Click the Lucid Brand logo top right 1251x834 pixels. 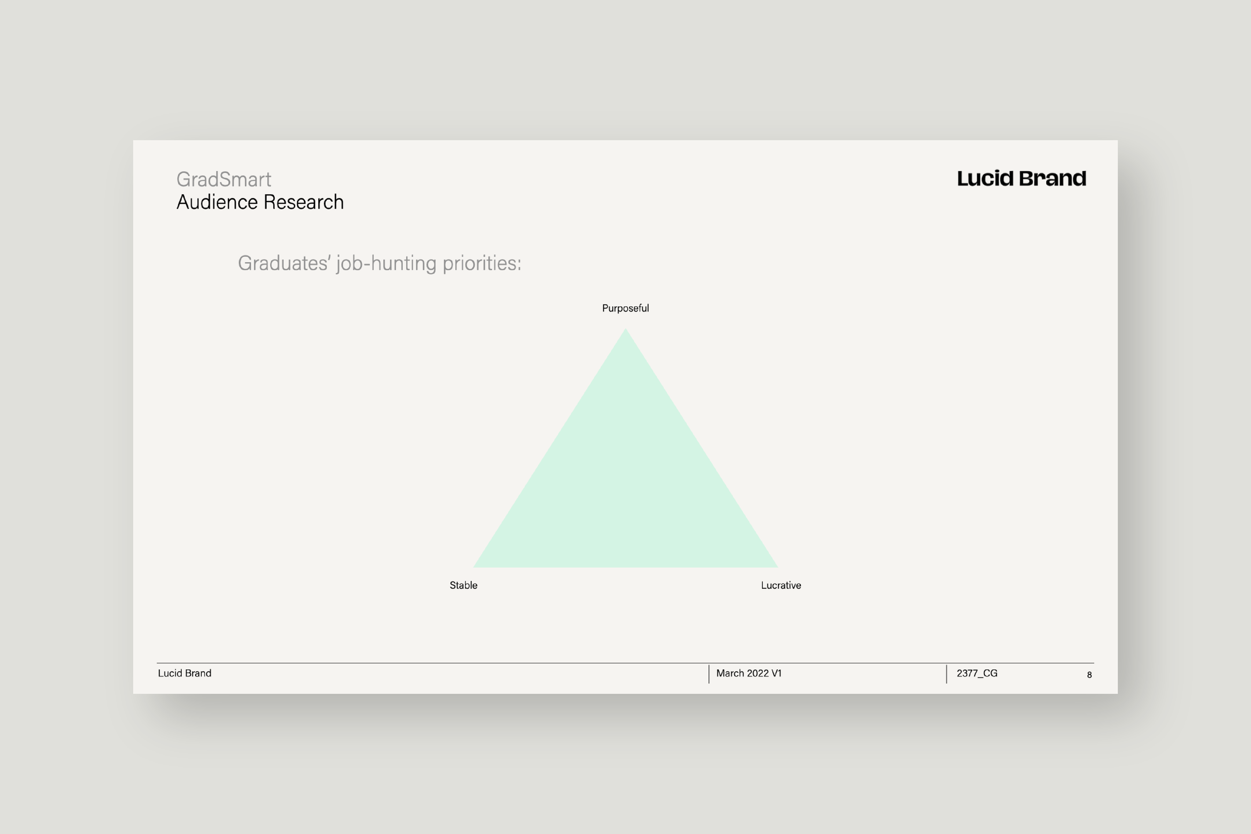1021,179
